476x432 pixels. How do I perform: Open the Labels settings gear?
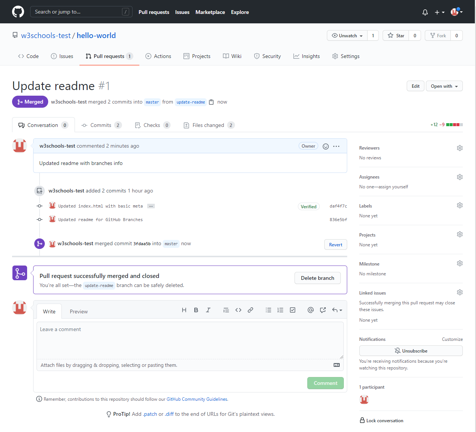[459, 205]
